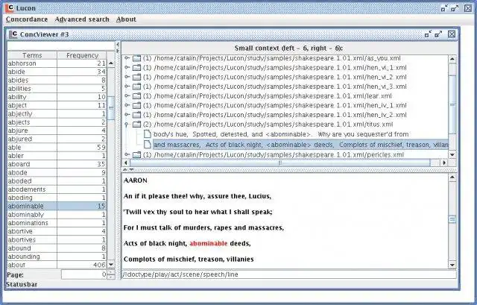Screen dimensions: 477x305
Task: Click the search field above the Terms table
Action: coord(61,46)
